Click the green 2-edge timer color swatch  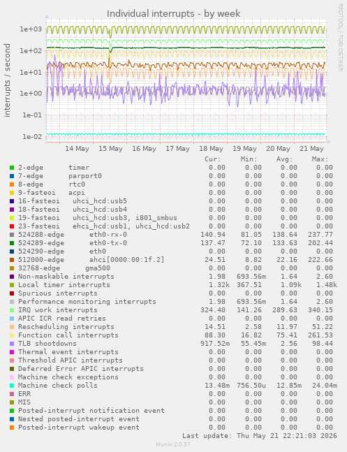(x=12, y=168)
